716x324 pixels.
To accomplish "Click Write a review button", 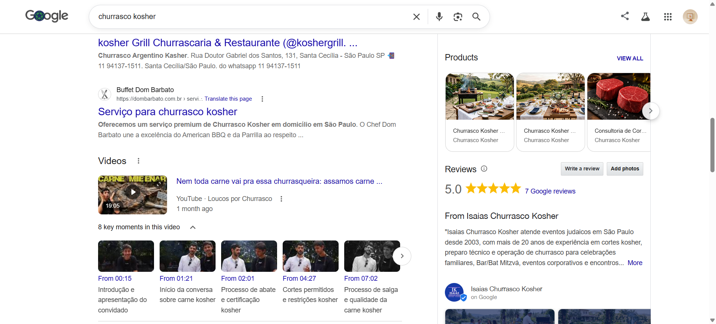I will pos(582,169).
